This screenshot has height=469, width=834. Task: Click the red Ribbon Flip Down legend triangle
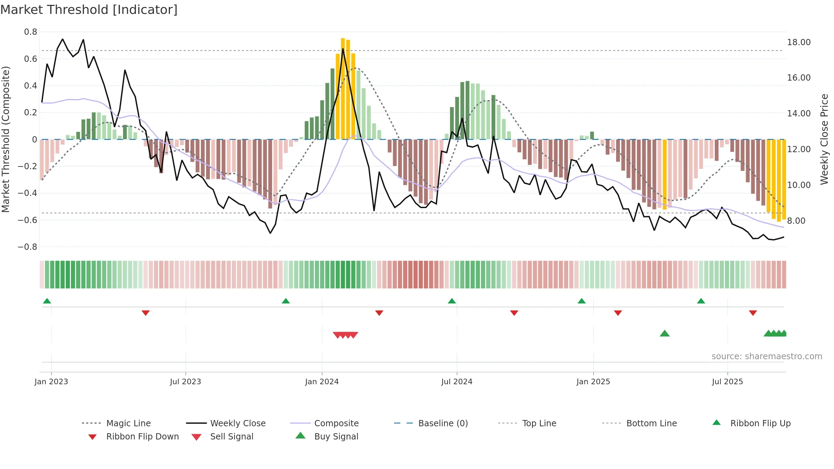tap(92, 437)
